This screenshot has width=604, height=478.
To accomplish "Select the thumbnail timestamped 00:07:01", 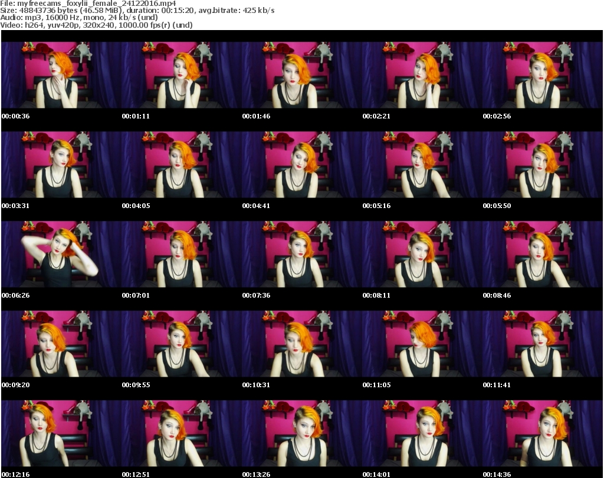I will [x=182, y=255].
